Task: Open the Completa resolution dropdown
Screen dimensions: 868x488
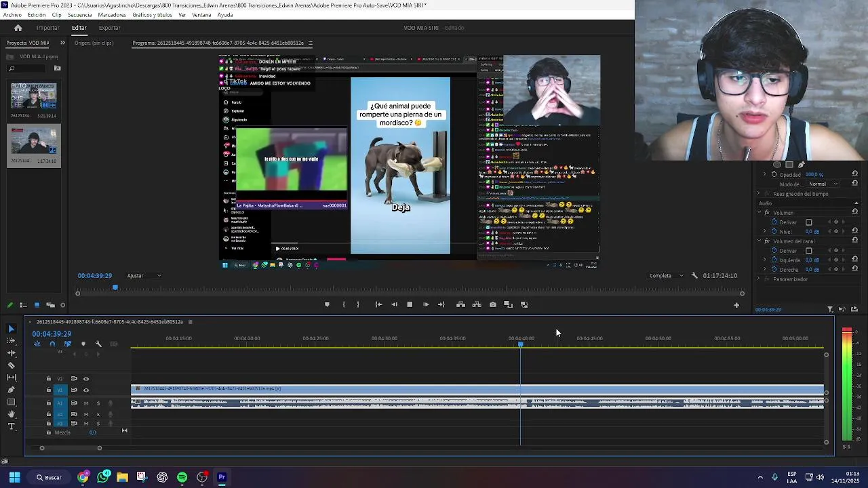Action: click(666, 276)
